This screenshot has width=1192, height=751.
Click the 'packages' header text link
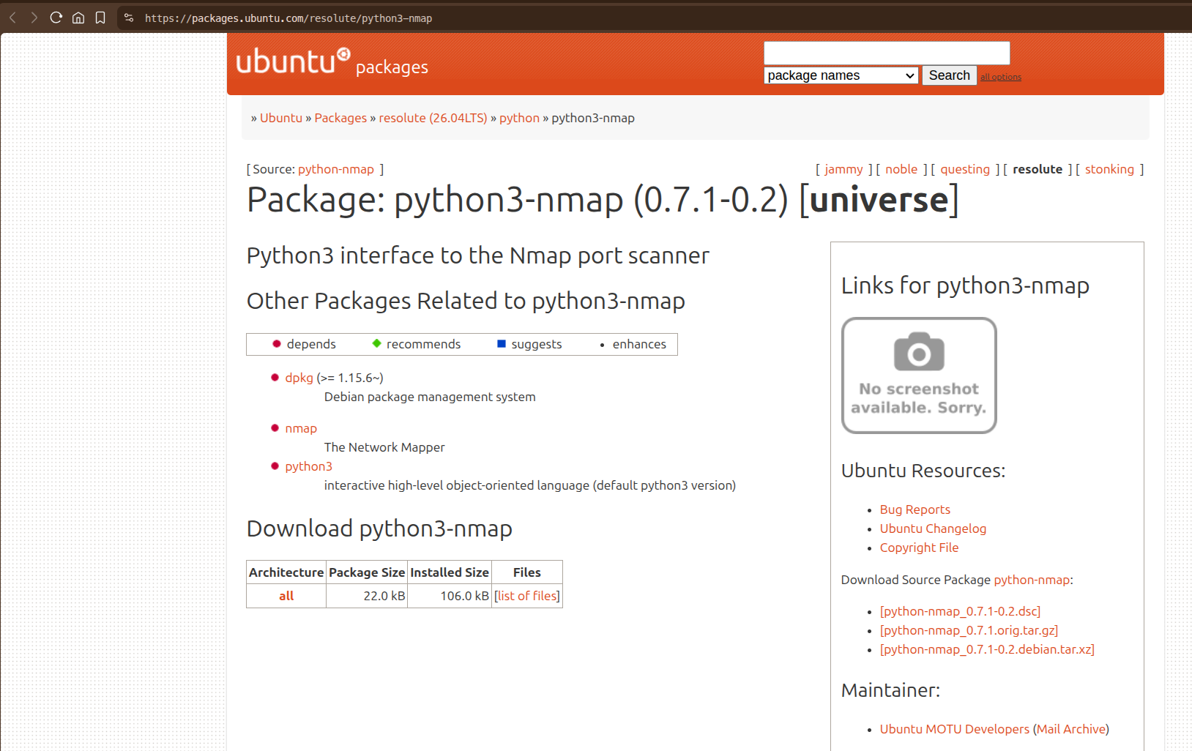click(392, 67)
